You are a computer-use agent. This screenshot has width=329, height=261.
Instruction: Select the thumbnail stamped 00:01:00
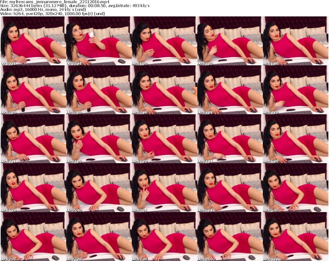click(164, 41)
